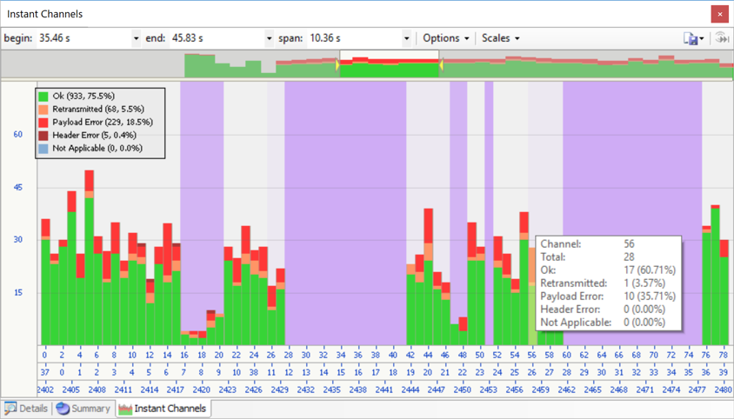Open the Options menu
Screen dimensions: 734x419
(446, 38)
